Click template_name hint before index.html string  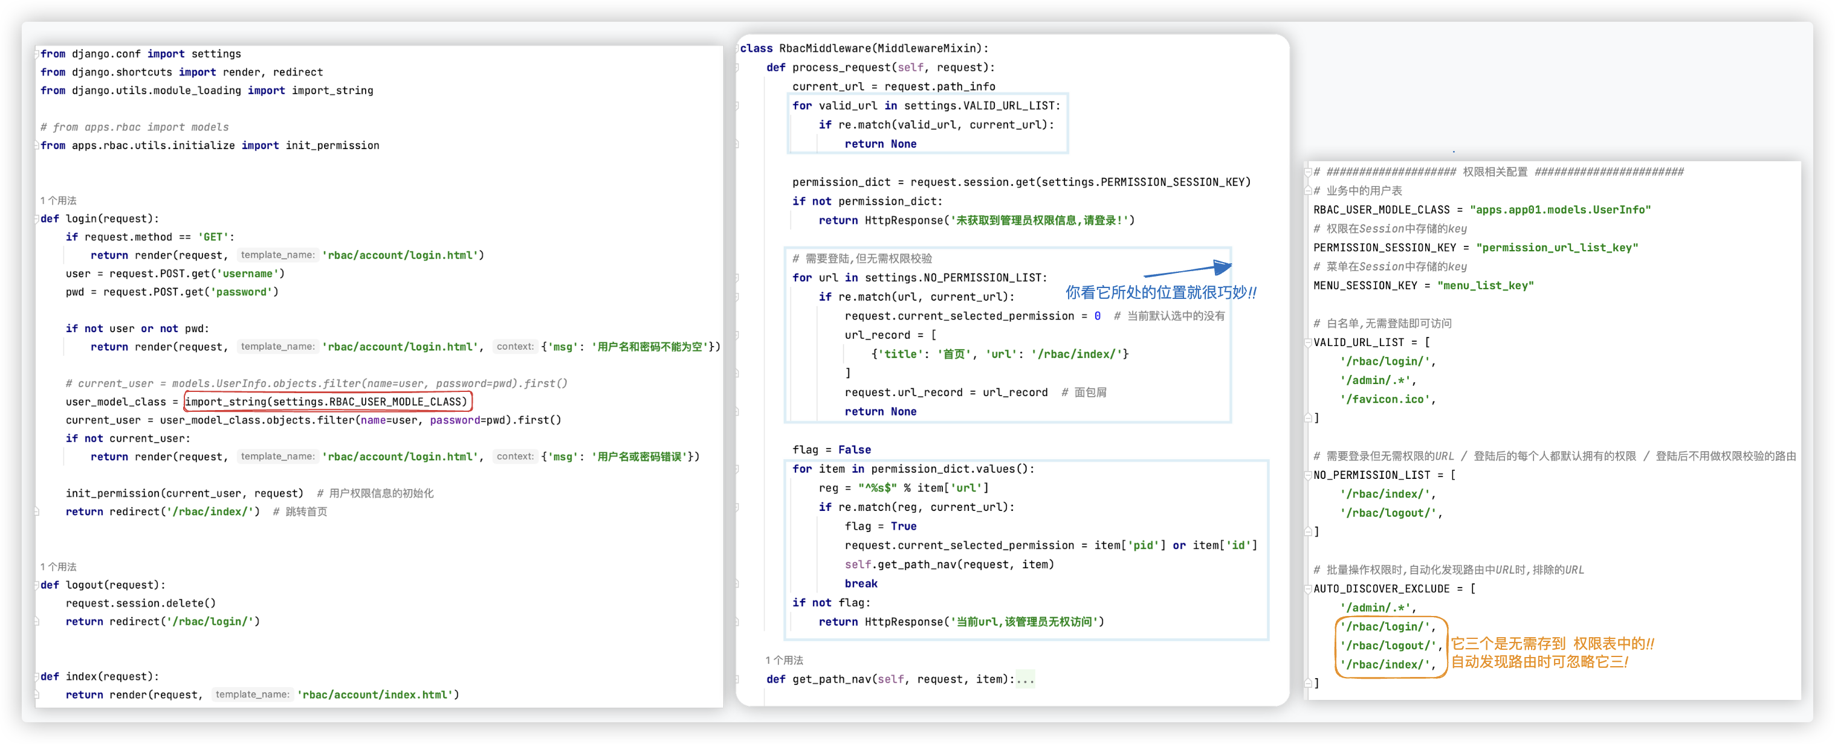pyautogui.click(x=252, y=694)
